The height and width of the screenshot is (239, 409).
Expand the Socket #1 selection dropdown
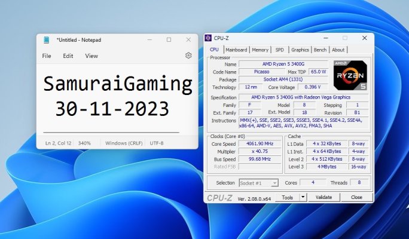pos(258,183)
